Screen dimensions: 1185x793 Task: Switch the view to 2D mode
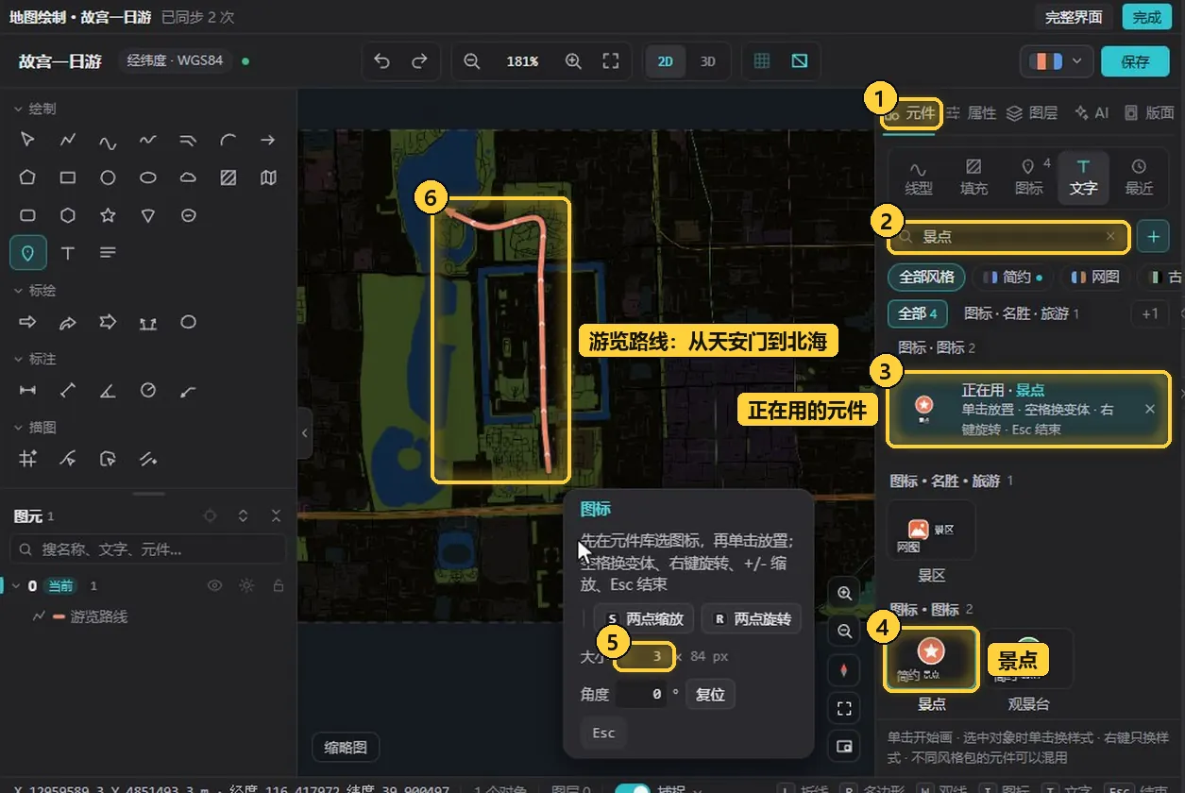(x=666, y=61)
